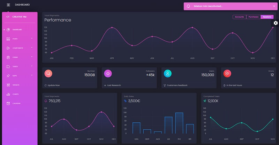This screenshot has height=145, width=279.
Task: Click the notification bell icon in alert
Action: pos(189,6)
